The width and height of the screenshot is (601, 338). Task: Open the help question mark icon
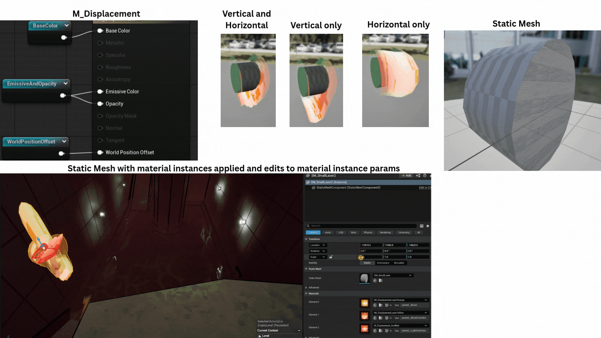pyautogui.click(x=425, y=176)
